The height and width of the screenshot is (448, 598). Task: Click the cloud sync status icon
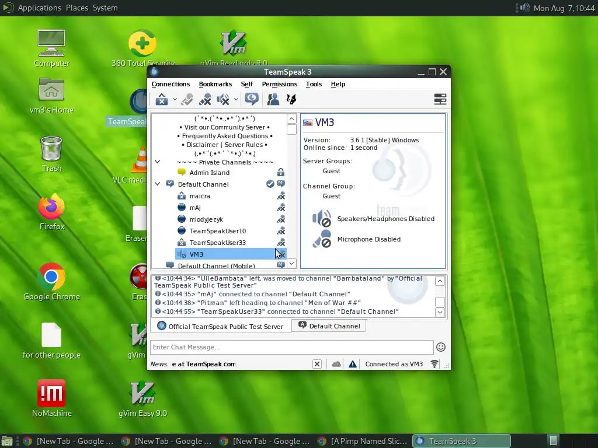pyautogui.click(x=336, y=364)
